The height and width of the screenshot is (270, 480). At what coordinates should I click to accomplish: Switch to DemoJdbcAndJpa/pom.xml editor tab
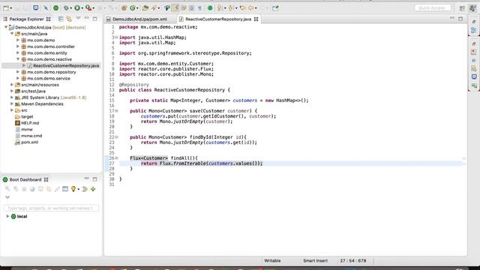point(139,19)
